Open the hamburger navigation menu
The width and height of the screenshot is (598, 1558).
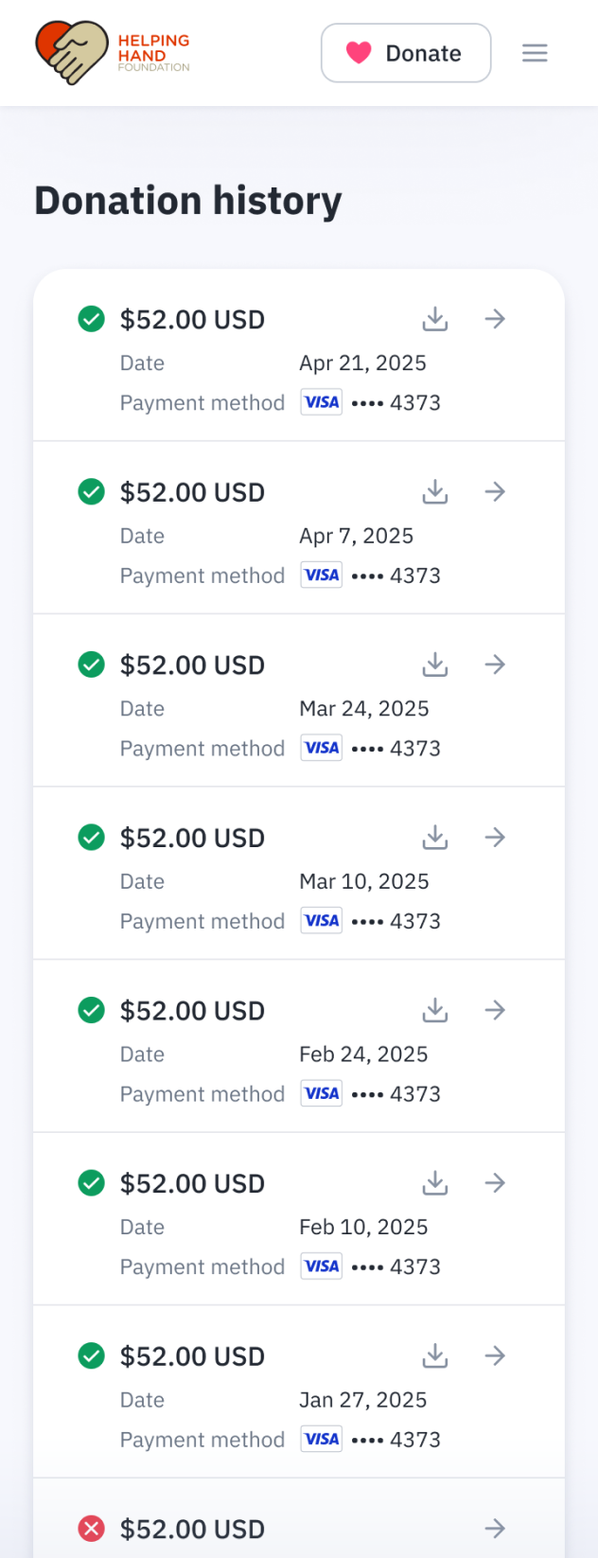(x=535, y=53)
